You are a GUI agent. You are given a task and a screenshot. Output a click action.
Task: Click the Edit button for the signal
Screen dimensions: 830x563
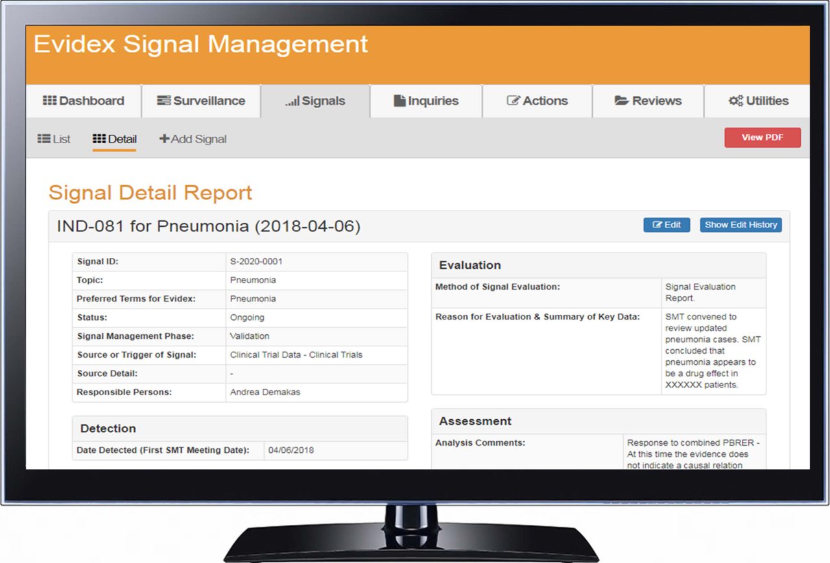667,225
